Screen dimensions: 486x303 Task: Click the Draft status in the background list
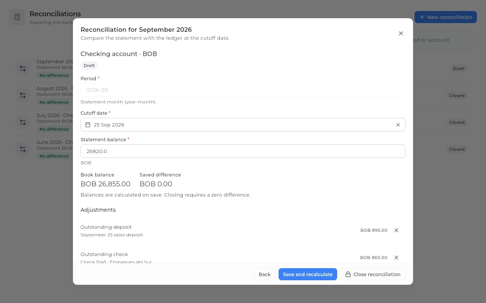coord(459,69)
